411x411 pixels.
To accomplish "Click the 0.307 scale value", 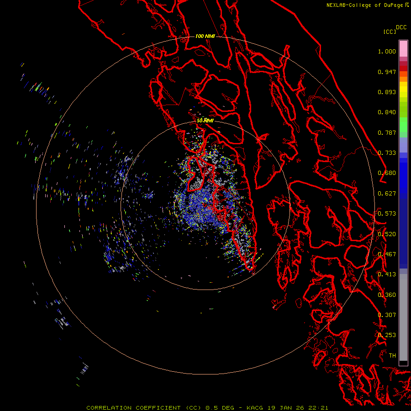I will point(387,315).
